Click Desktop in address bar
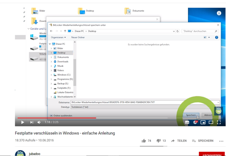Screen dimensions: 226x156 pyautogui.click(x=92, y=31)
